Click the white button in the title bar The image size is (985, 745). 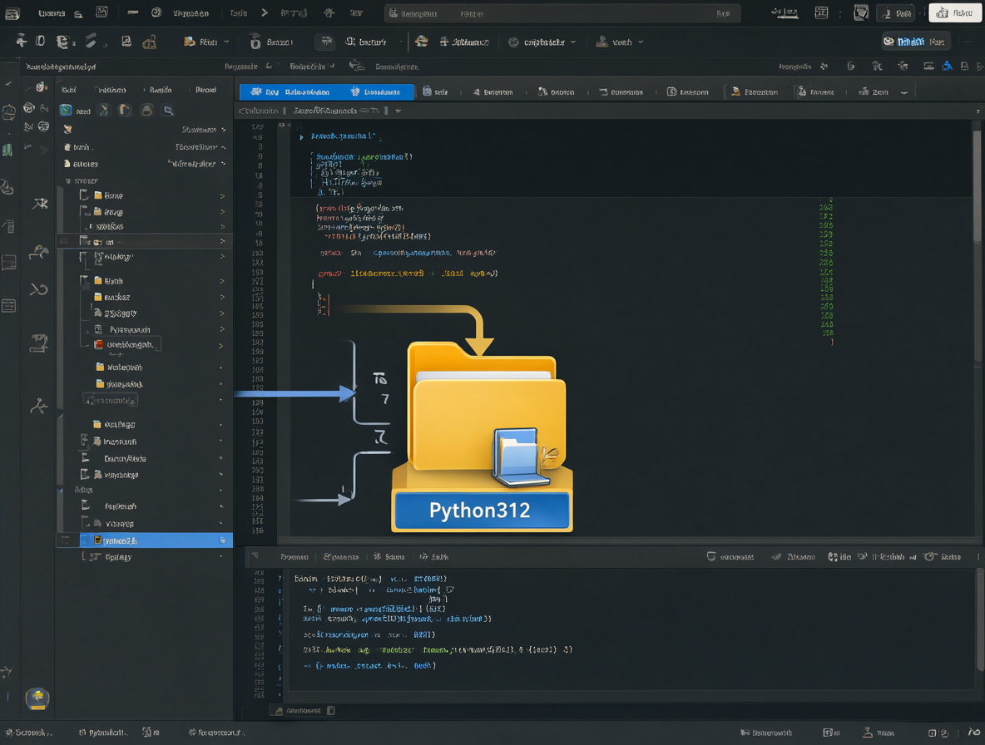point(955,13)
